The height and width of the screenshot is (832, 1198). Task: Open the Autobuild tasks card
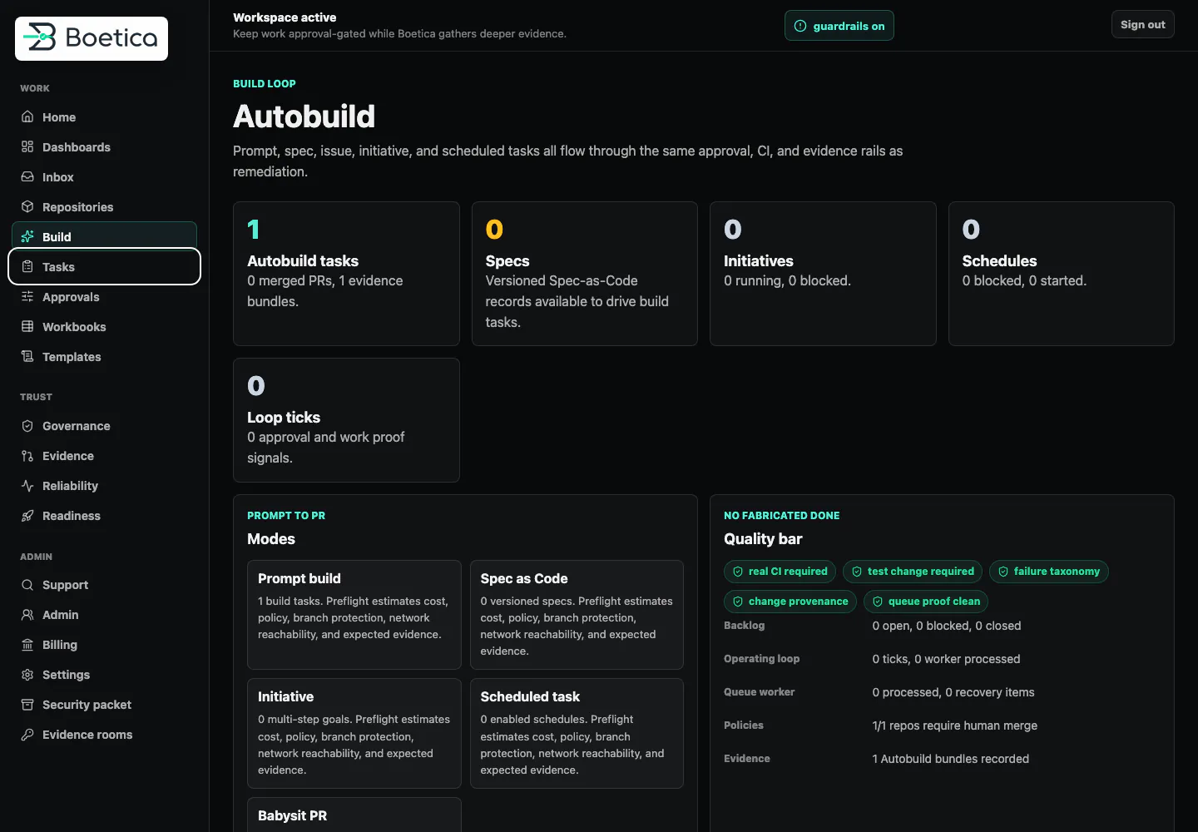(x=346, y=274)
